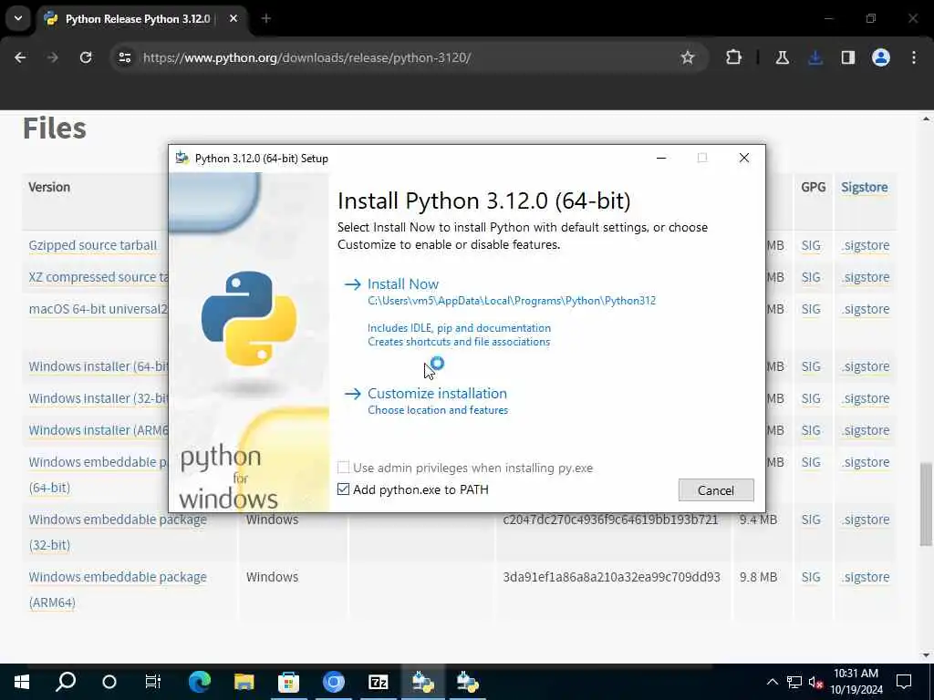Reload the python.org page
The height and width of the screenshot is (700, 934).
pyautogui.click(x=86, y=57)
